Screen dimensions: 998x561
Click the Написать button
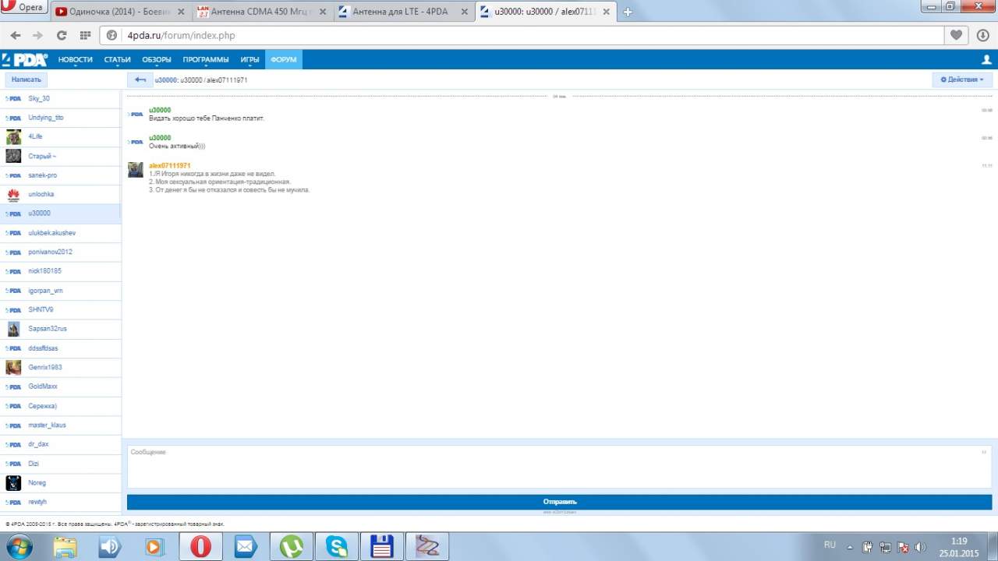point(26,79)
